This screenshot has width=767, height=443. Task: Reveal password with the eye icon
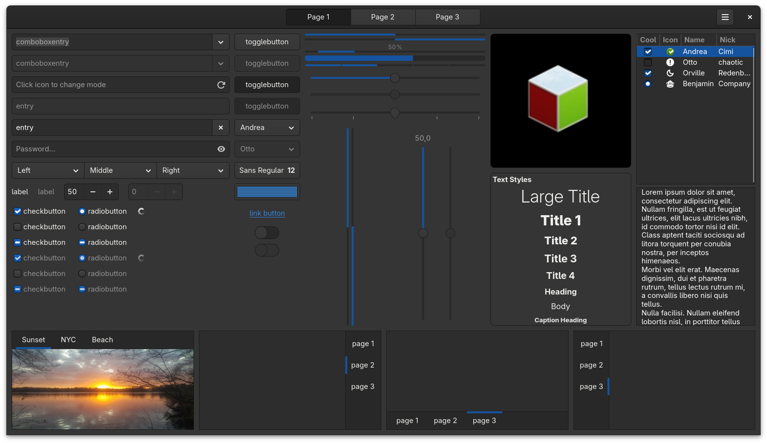[x=221, y=149]
